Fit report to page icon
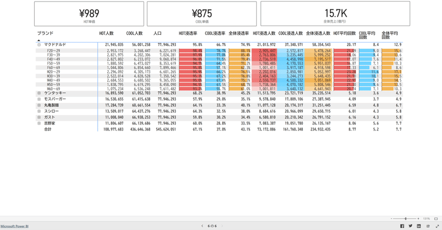The width and height of the screenshot is (442, 230). tap(436, 219)
